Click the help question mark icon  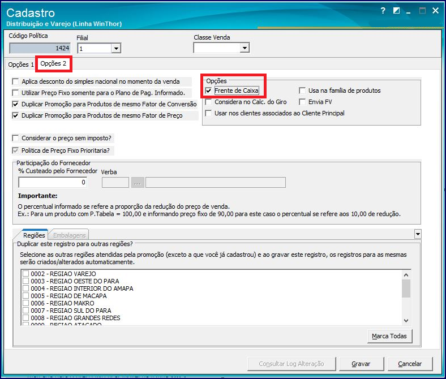coord(383,11)
